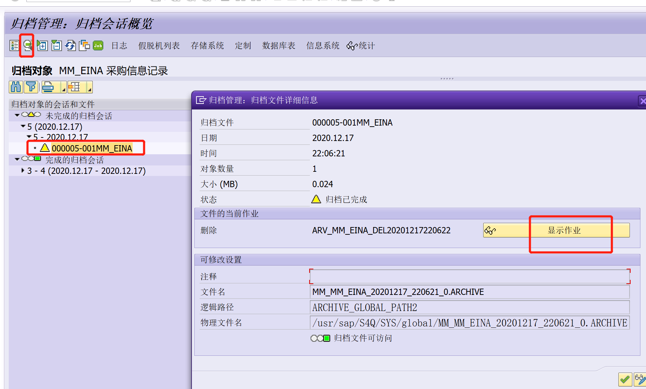The width and height of the screenshot is (646, 389).
Task: Click the dialog title icon of 归档文件详细信息
Action: pos(201,100)
